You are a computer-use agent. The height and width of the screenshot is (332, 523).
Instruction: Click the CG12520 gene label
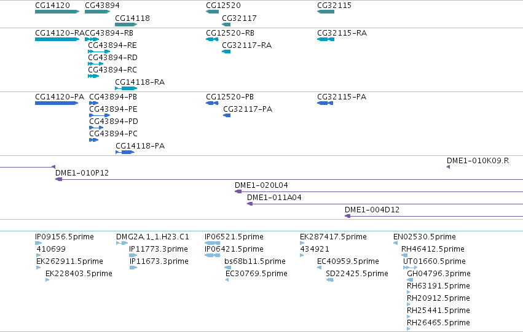tap(223, 6)
